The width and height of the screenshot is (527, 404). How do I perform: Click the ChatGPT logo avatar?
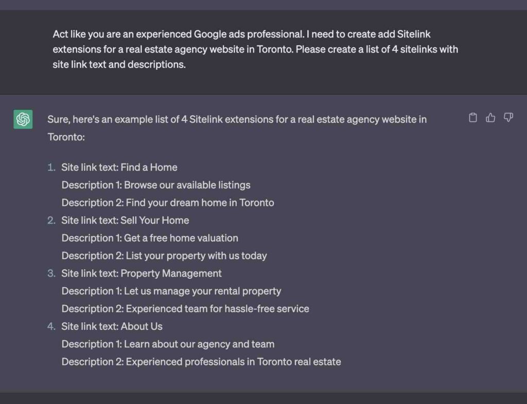23,119
